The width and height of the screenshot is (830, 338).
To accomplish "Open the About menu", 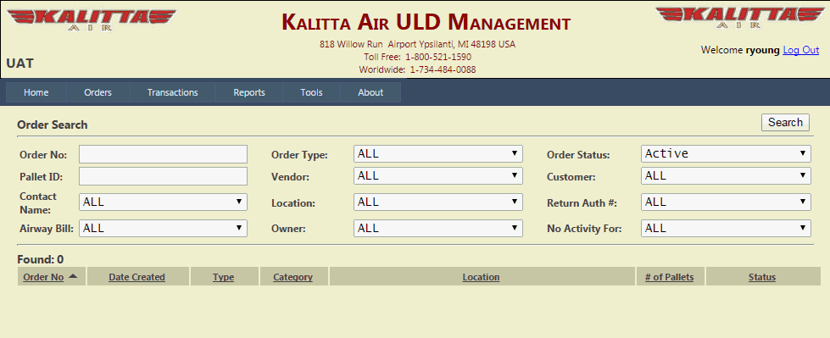I will coord(370,92).
